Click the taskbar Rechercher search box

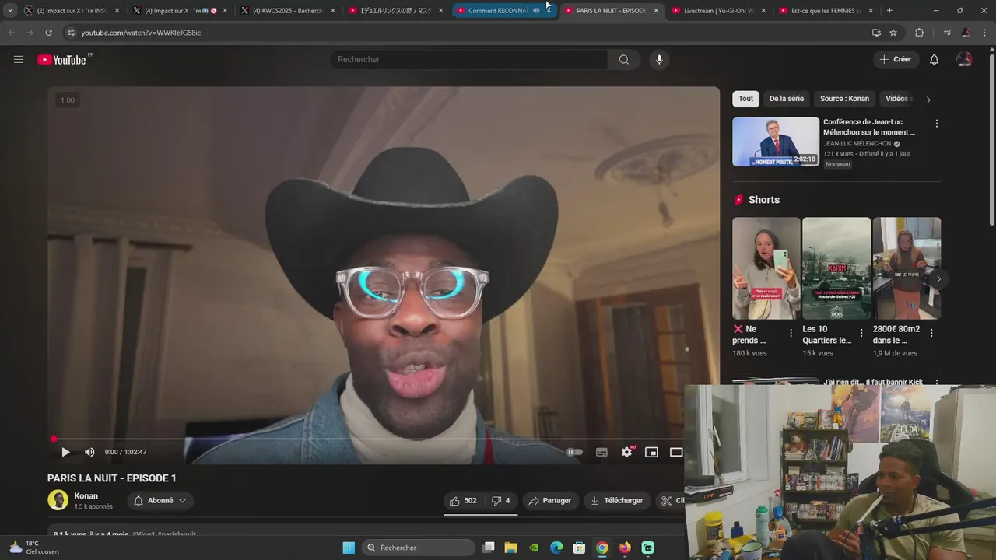point(419,548)
